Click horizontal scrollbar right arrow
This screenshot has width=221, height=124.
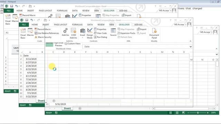(x=214, y=108)
